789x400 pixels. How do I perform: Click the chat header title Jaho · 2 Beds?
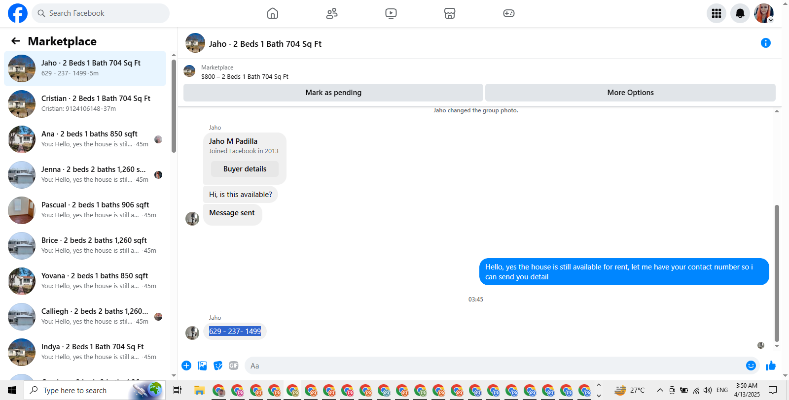tap(265, 44)
